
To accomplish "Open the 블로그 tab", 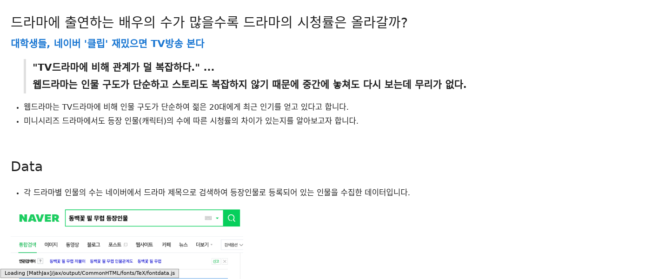I will tap(93, 245).
